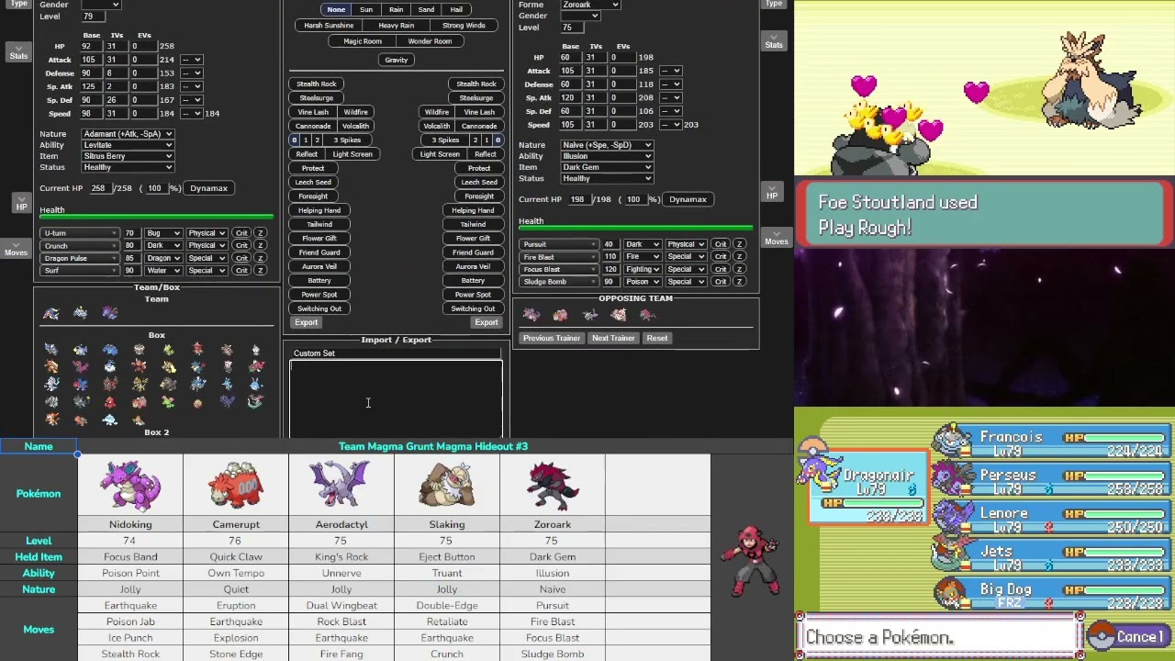Select Sun weather option
Viewport: 1175px width, 661px height.
pos(366,9)
